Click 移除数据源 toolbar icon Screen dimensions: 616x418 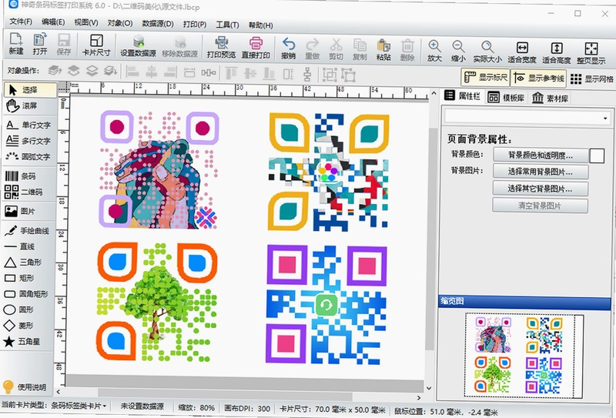(180, 46)
